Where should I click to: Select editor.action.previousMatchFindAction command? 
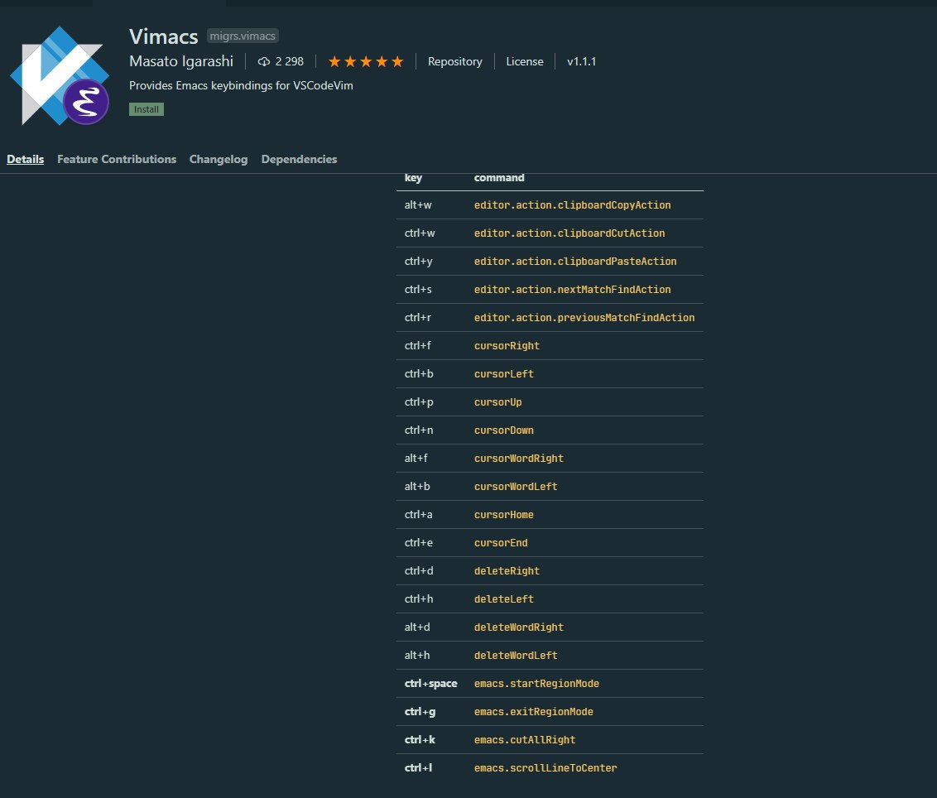tap(584, 317)
